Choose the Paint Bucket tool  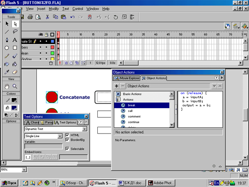coord(15,64)
